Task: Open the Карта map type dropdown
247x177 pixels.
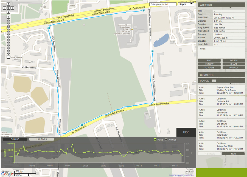Action: [x=186, y=4]
